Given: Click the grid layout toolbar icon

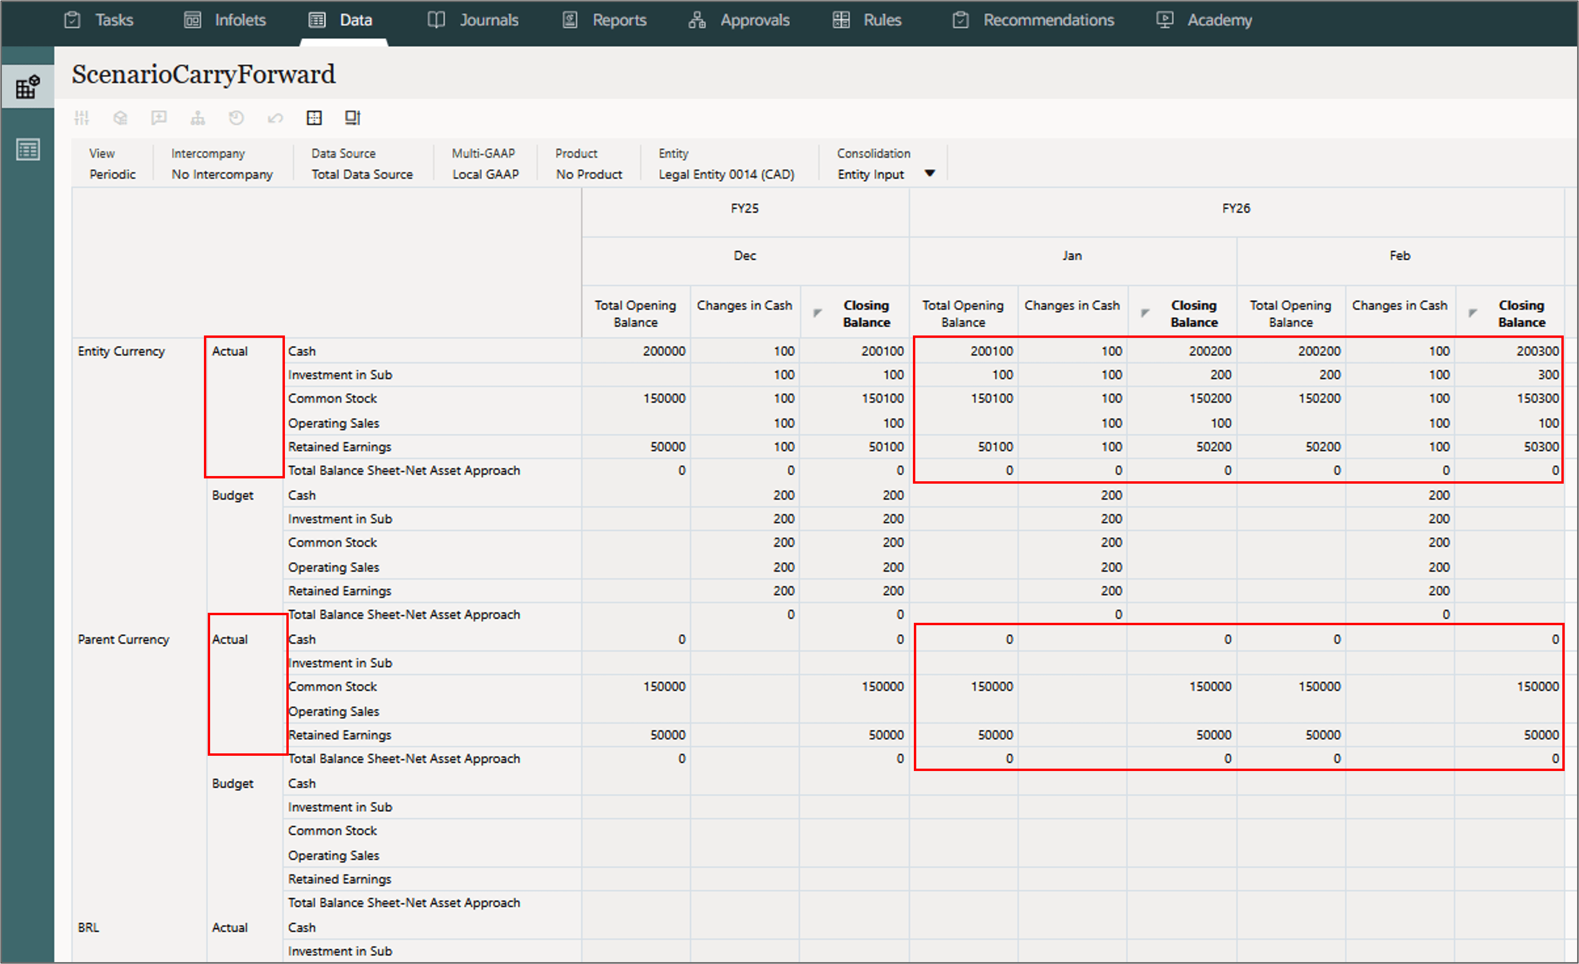Looking at the screenshot, I should [x=314, y=118].
